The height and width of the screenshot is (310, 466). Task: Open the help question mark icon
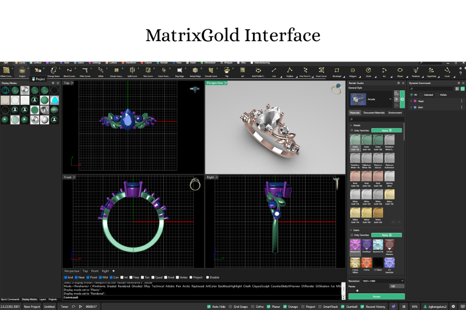point(460,73)
